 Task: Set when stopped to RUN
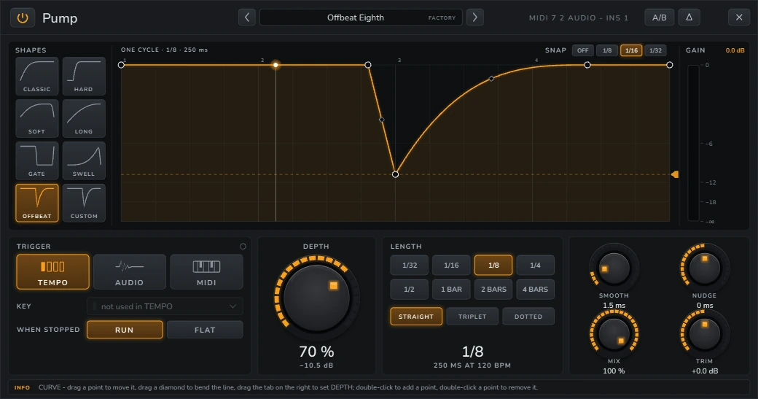[125, 330]
